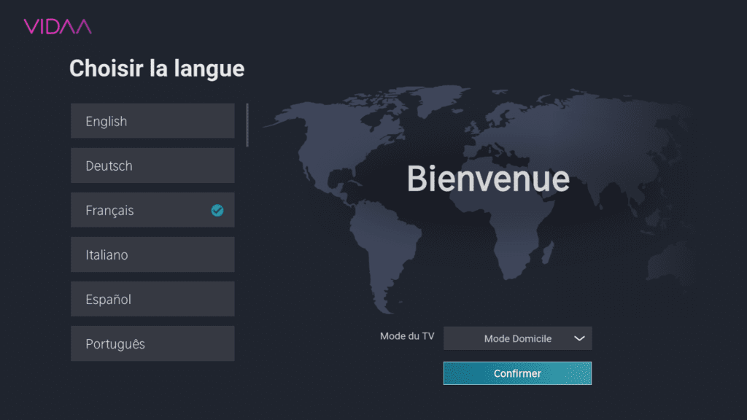747x420 pixels.
Task: Click the language list scrollbar
Action: tap(247, 125)
